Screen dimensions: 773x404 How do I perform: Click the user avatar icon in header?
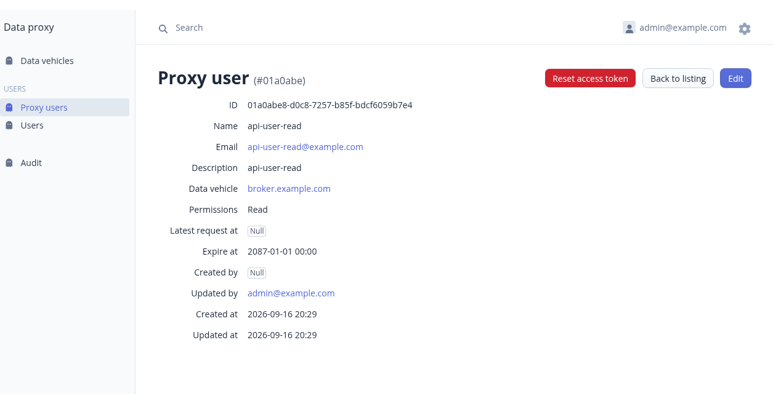(629, 28)
